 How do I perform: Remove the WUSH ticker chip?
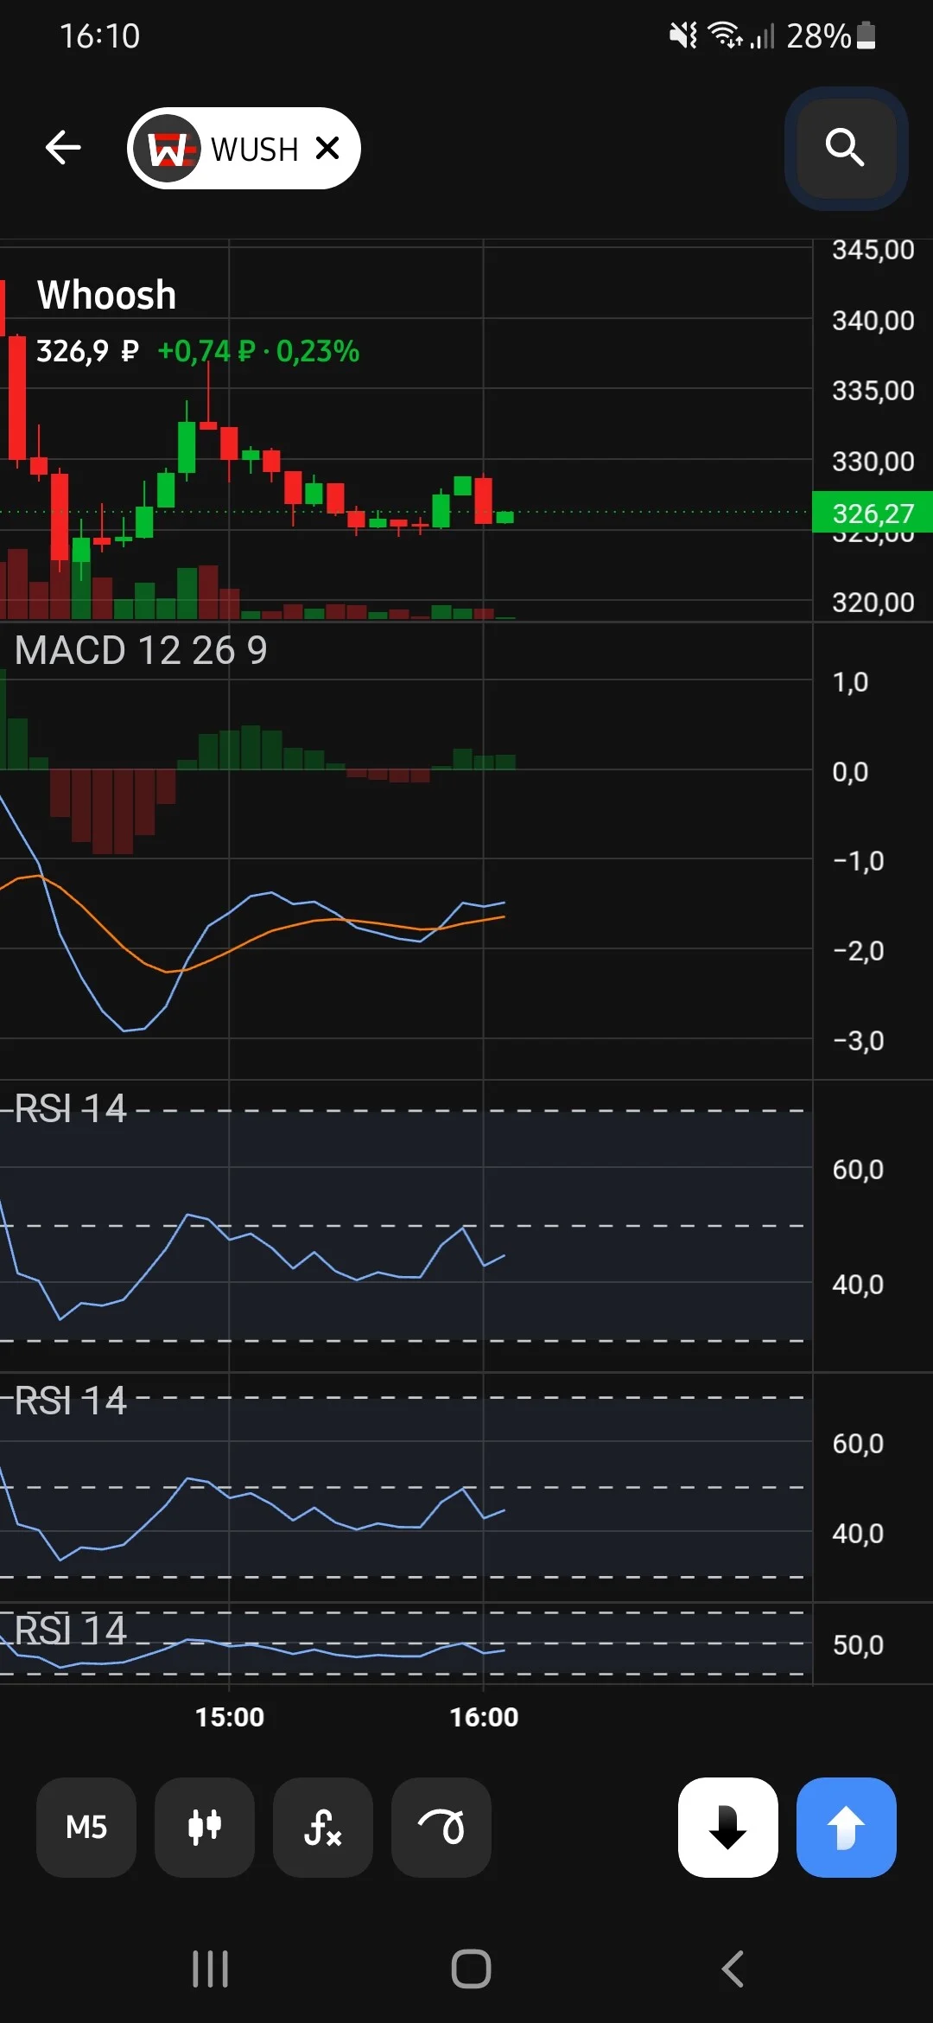tap(327, 149)
